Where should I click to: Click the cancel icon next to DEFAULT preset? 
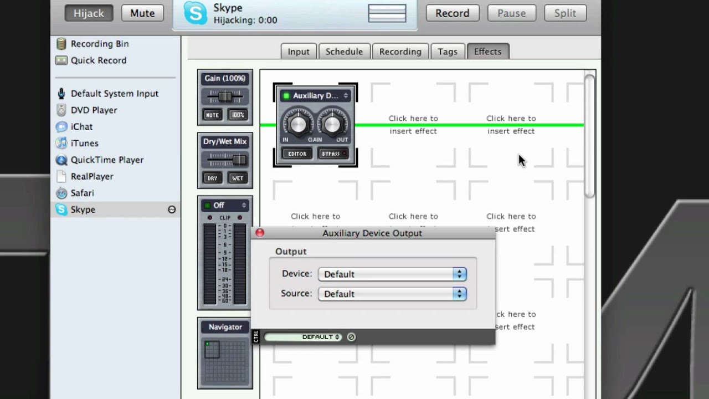pos(351,337)
